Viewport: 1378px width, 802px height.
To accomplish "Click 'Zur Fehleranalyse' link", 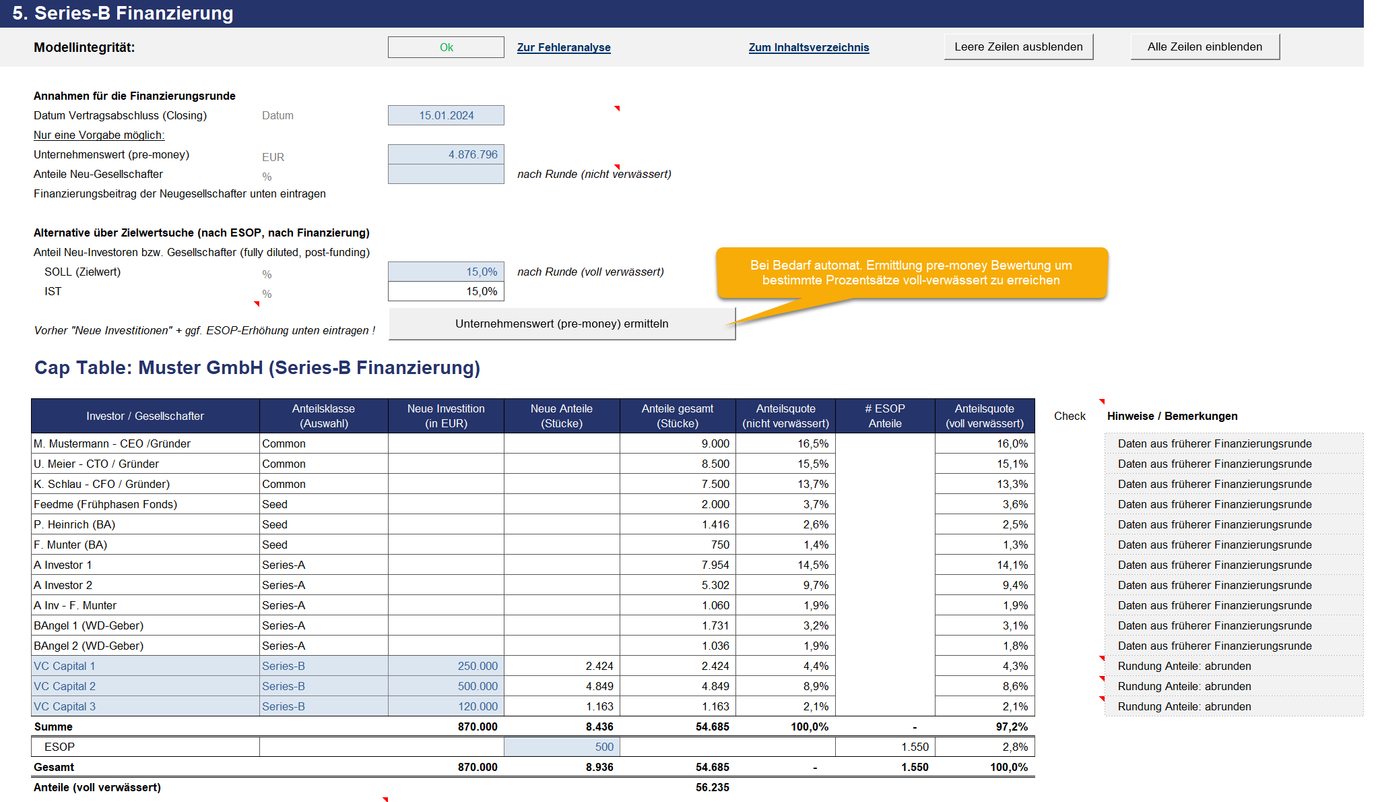I will (564, 47).
